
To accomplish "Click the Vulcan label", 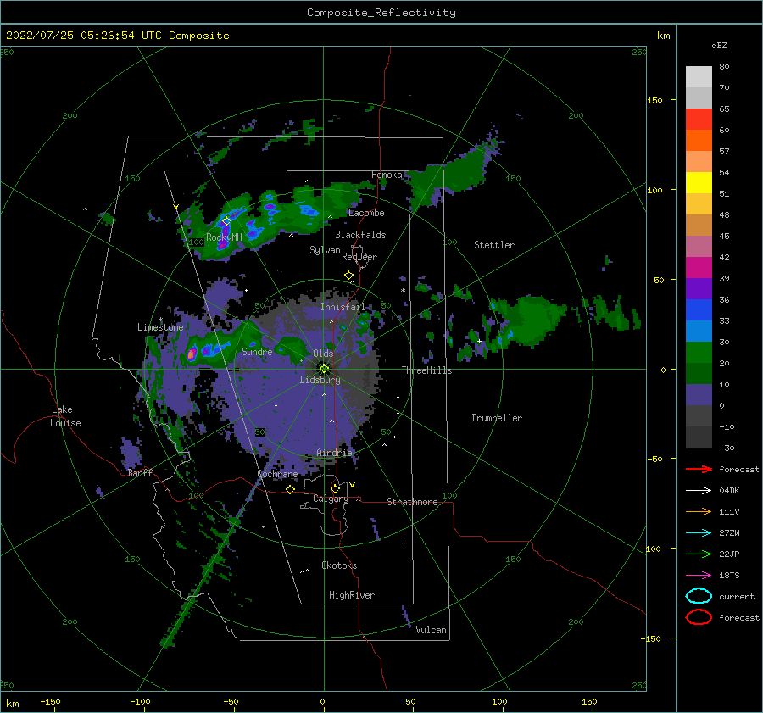I will pos(432,630).
